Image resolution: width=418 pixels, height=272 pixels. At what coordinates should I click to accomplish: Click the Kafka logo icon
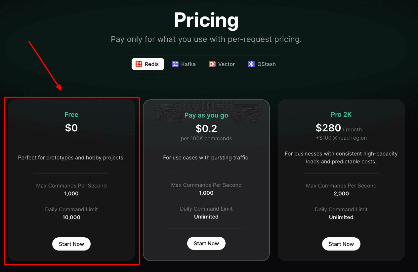(175, 64)
